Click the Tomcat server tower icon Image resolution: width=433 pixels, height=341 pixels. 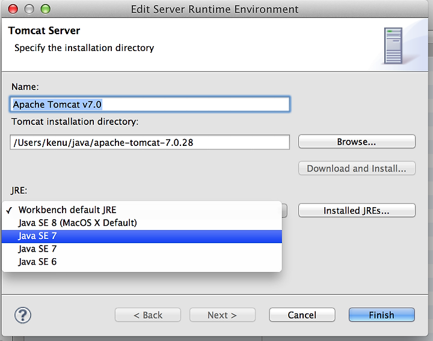click(393, 46)
